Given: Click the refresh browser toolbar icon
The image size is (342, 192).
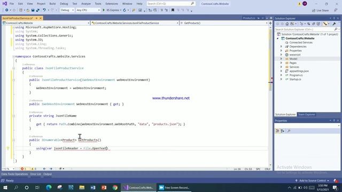Looking at the screenshot, I should pos(125,10).
